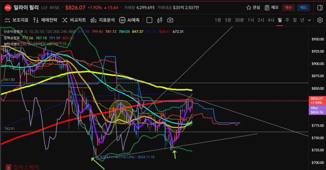Click the 847.37 yellow MA value
The height and width of the screenshot is (170, 326).
(137, 32)
